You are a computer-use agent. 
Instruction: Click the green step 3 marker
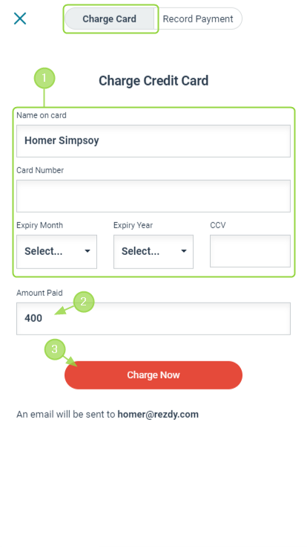[x=55, y=349]
